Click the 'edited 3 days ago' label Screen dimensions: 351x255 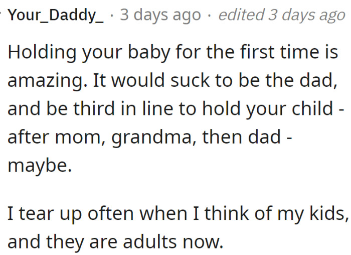point(281,16)
